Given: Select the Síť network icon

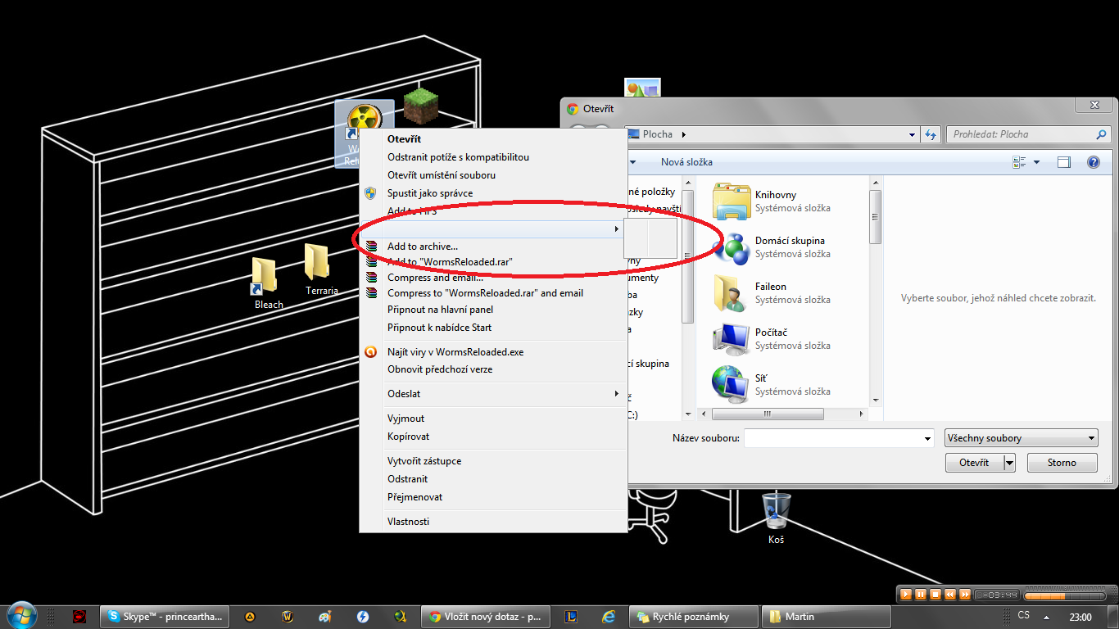Looking at the screenshot, I should pos(732,385).
